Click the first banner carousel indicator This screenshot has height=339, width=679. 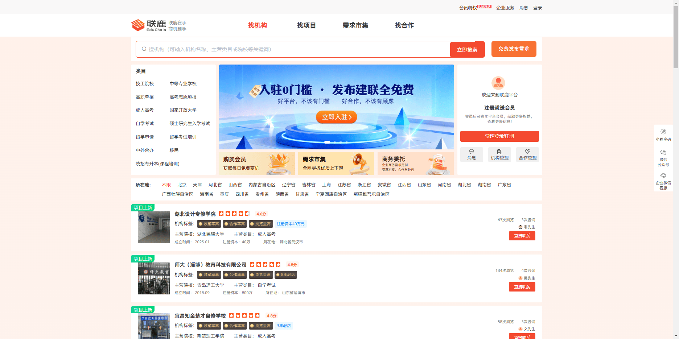click(x=327, y=142)
